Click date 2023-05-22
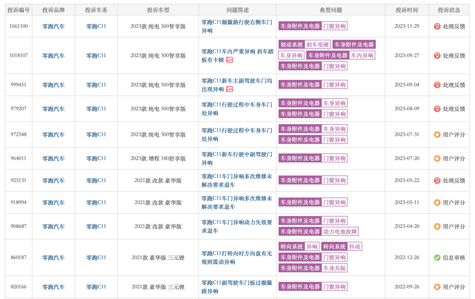Viewport: 475px width, 299px height. (407, 180)
